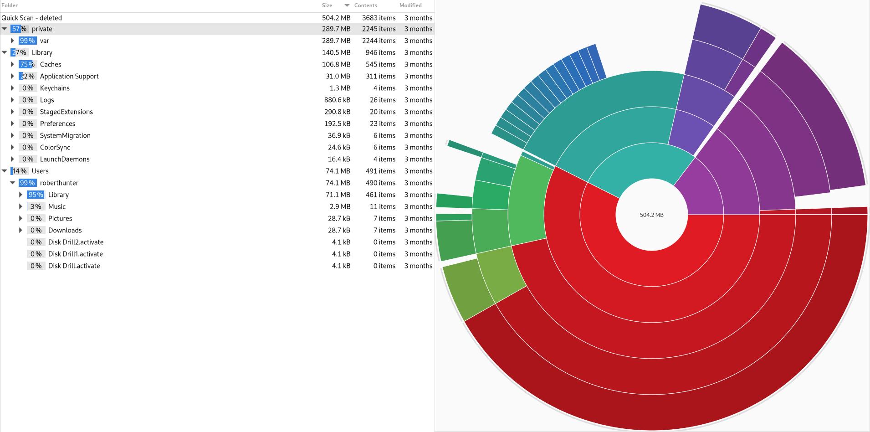Viewport: 870px width, 432px height.
Task: Collapse the Users folder
Action: coord(5,171)
